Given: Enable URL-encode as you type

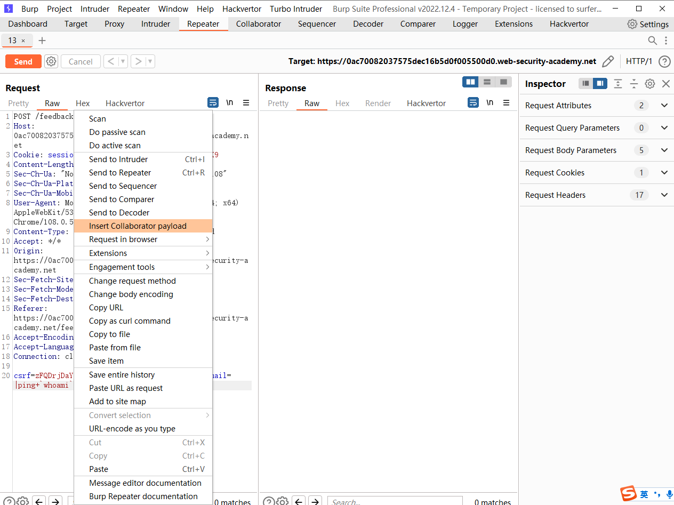Looking at the screenshot, I should (143, 429).
